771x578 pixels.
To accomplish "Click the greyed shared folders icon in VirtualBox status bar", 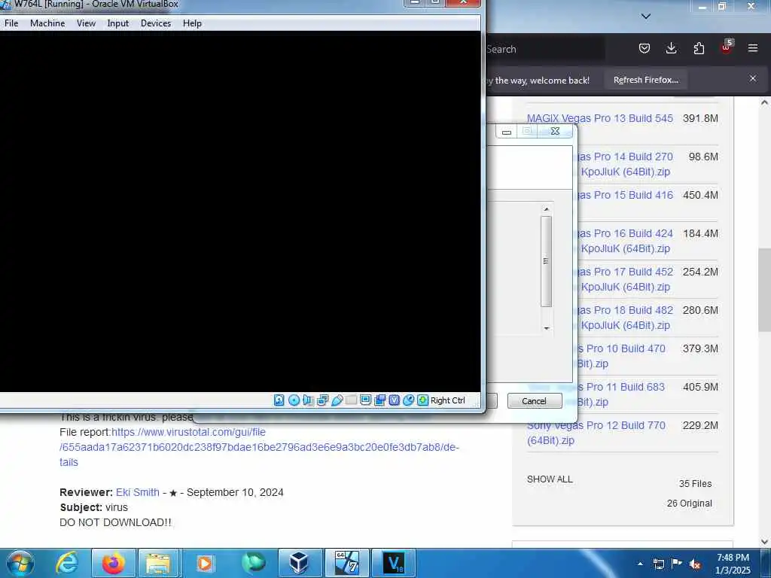I will pyautogui.click(x=351, y=400).
